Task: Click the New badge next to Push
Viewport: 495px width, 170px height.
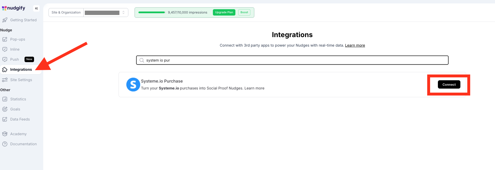Action: tap(29, 59)
